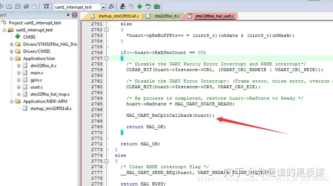333x186 pixels.
Task: Click the Select Software Packs icon
Action: pos(148,6)
